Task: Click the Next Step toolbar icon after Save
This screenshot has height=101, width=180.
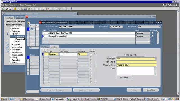Action: pyautogui.click(x=19, y=9)
